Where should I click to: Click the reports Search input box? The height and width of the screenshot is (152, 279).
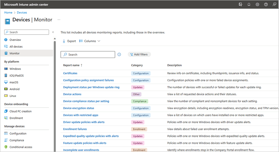(x=88, y=55)
